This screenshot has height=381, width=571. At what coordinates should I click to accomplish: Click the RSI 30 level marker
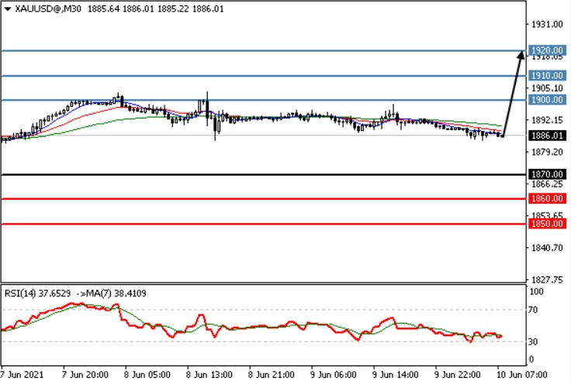[533, 342]
